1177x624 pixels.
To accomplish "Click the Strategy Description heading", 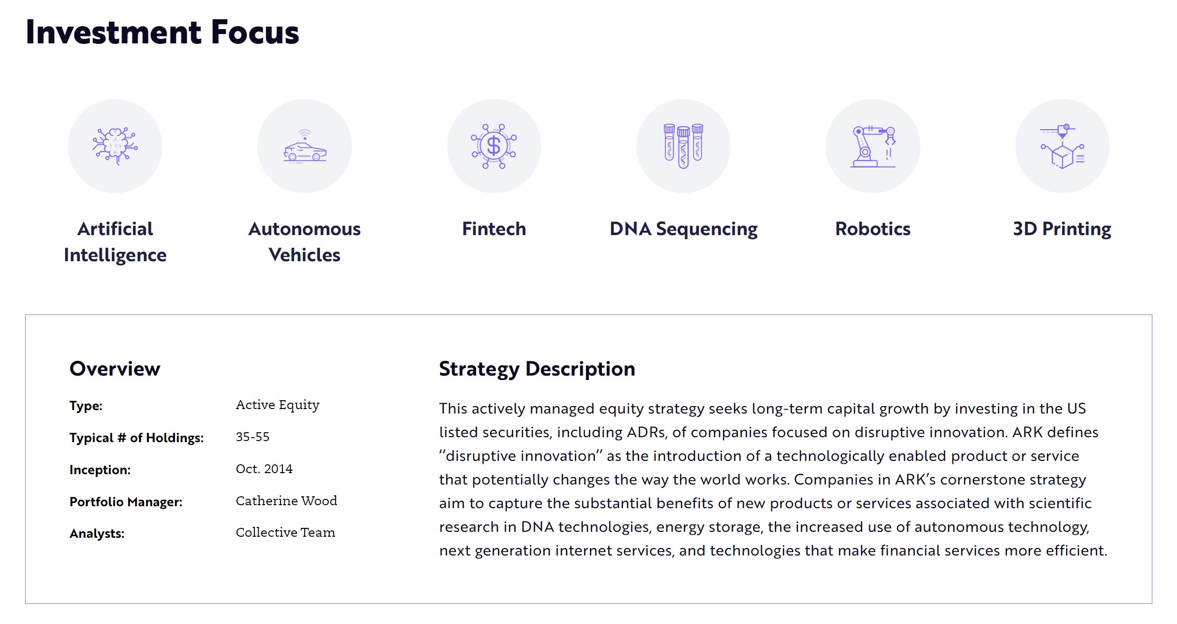I will click(537, 369).
